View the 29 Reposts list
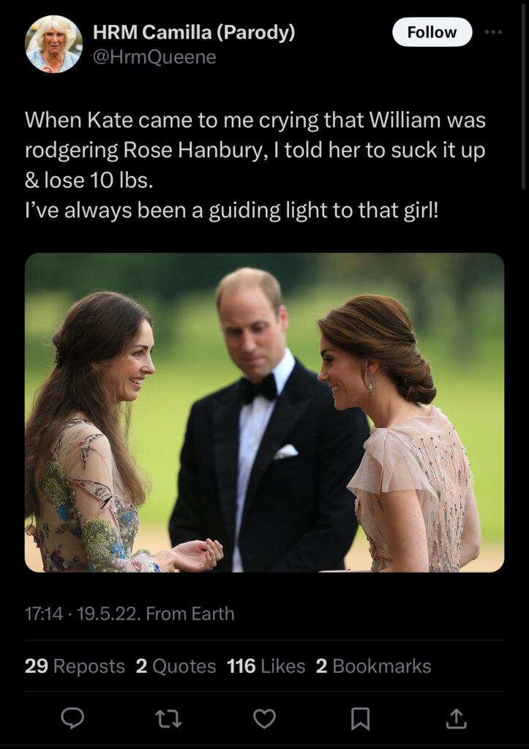 [75, 666]
